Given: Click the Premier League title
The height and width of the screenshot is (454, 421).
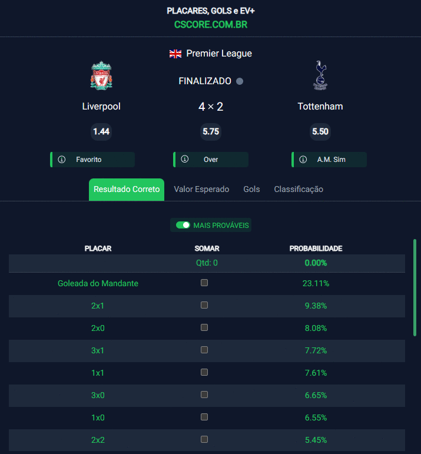Looking at the screenshot, I should [x=219, y=54].
